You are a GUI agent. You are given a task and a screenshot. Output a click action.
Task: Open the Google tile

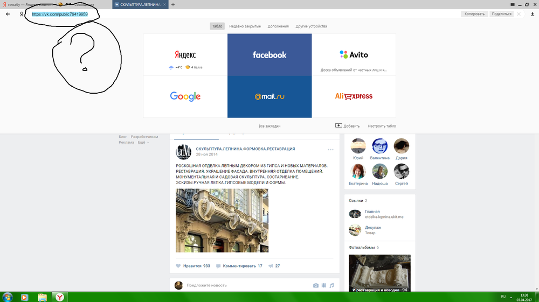point(185,97)
